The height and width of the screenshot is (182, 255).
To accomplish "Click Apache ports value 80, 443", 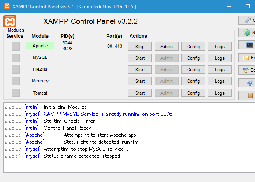I will click(115, 46).
